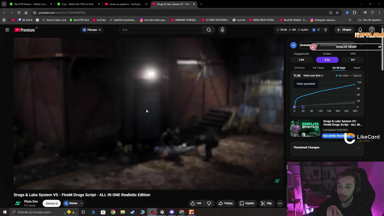Select the 24 hours time range

pos(299,68)
